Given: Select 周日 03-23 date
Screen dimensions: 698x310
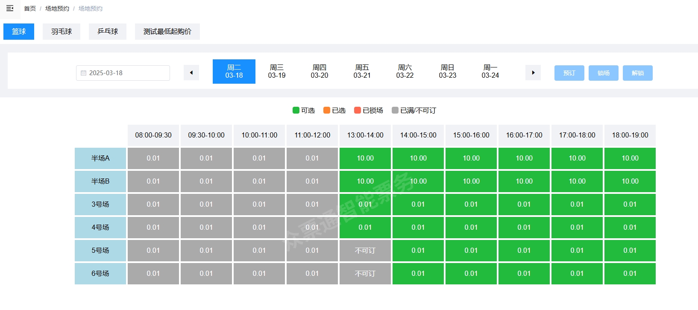Looking at the screenshot, I should click(x=448, y=71).
